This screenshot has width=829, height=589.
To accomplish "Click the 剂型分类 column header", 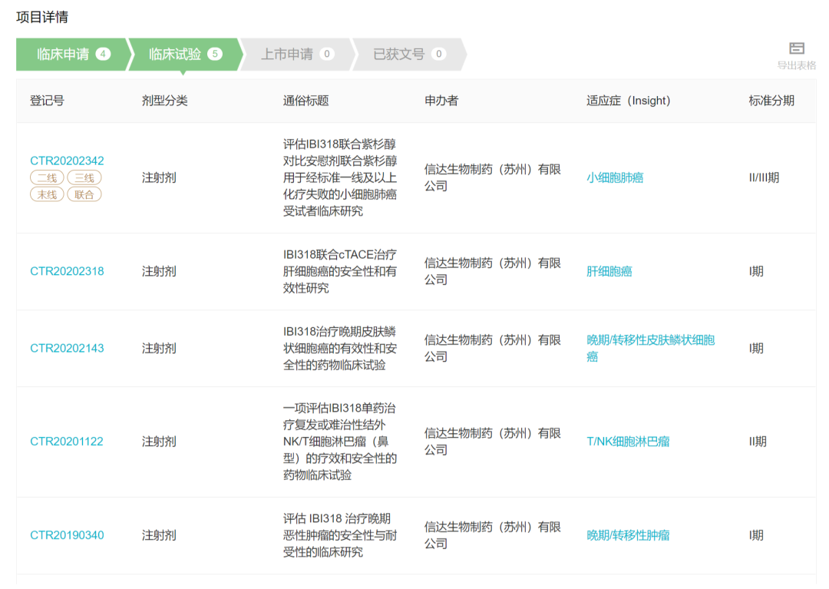I will pos(164,101).
